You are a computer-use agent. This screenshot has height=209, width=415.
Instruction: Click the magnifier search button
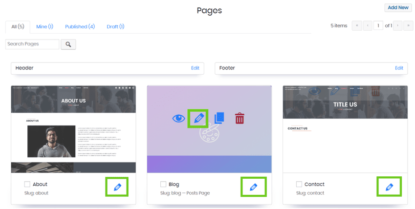[x=68, y=44]
